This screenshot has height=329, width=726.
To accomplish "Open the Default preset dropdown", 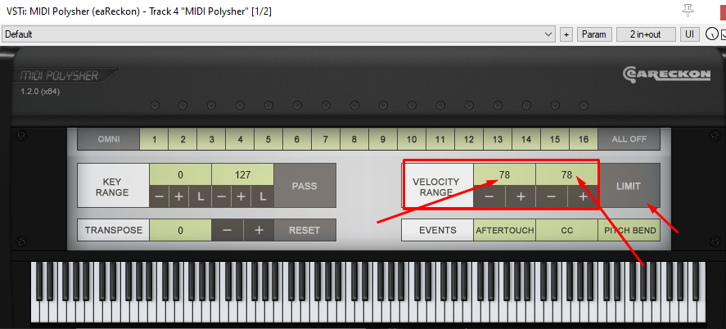I will point(279,34).
